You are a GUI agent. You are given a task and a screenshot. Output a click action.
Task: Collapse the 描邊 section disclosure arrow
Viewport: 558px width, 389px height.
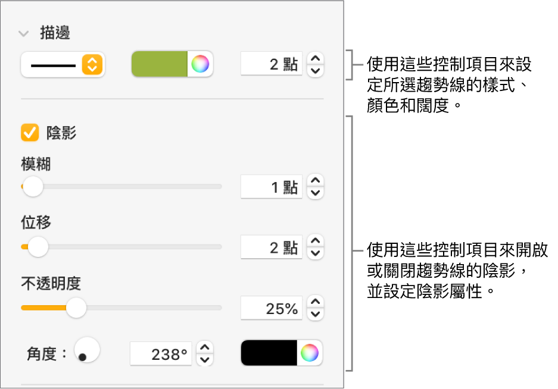[23, 34]
